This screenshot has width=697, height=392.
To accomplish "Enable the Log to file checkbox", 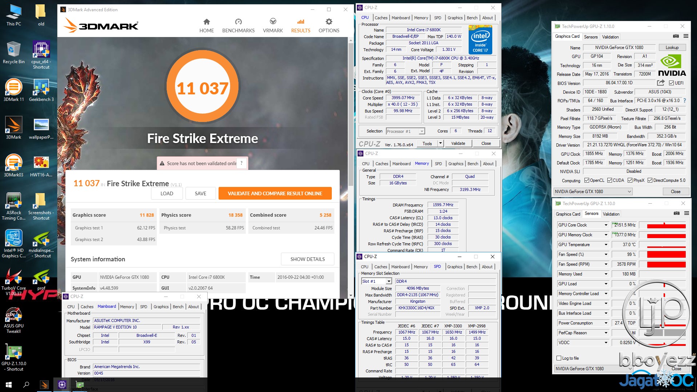I will [x=559, y=358].
